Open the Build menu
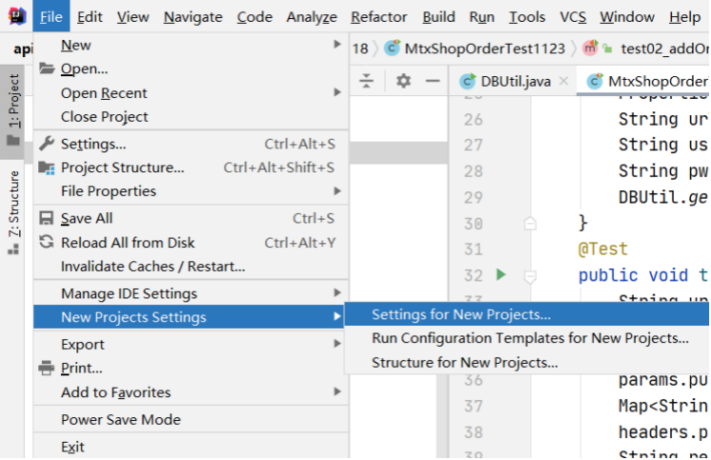The height and width of the screenshot is (460, 711). pyautogui.click(x=438, y=16)
